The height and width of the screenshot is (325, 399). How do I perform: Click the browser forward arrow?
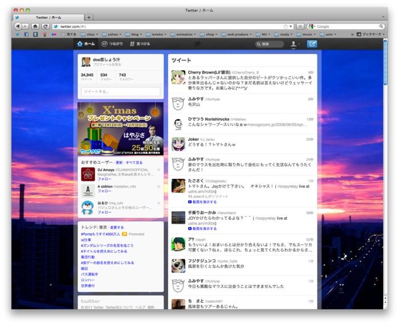click(25, 26)
